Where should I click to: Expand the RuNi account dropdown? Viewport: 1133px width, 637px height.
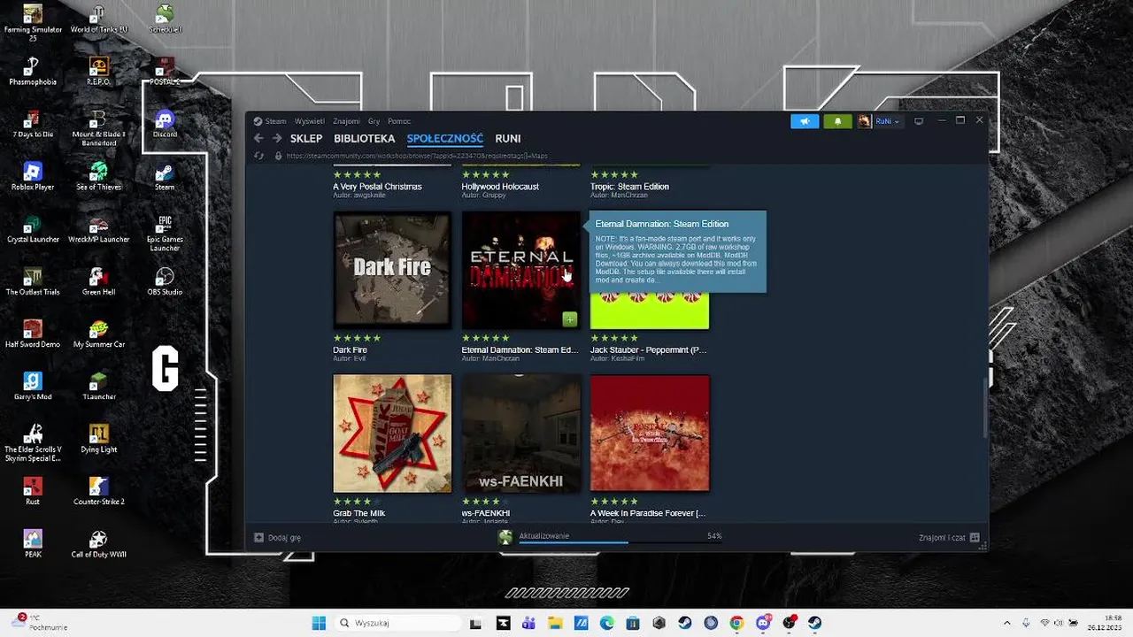(x=887, y=121)
